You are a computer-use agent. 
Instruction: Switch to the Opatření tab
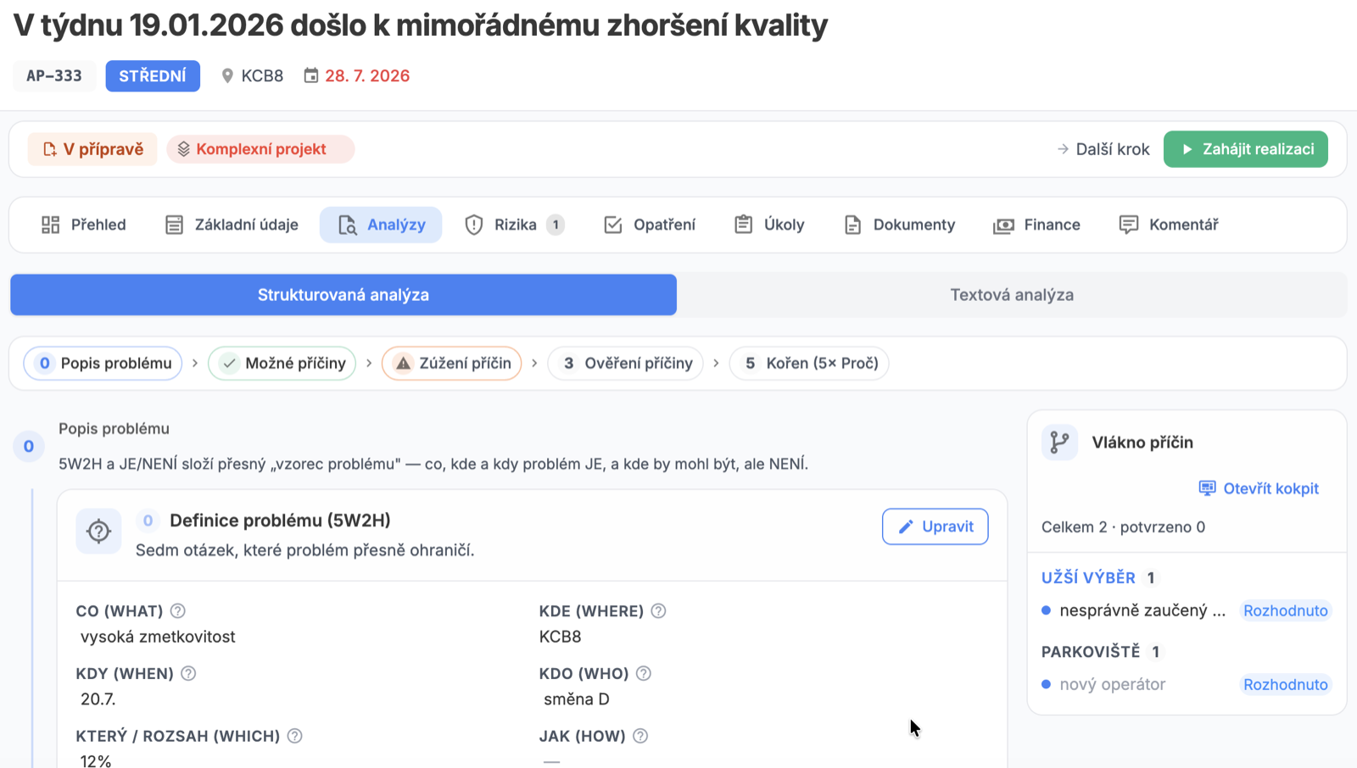[650, 225]
